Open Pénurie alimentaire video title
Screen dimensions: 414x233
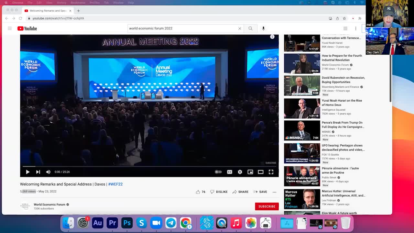point(340,170)
